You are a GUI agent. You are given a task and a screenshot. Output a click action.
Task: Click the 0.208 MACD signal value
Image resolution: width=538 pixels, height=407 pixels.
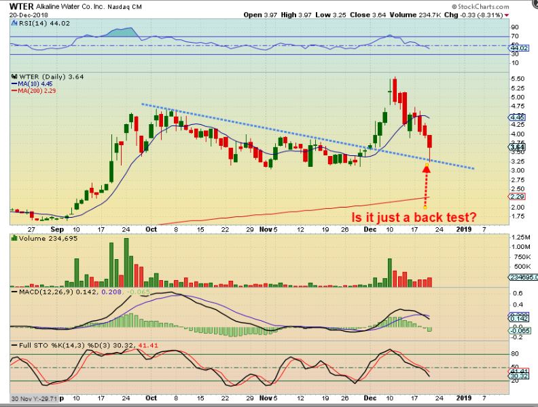point(111,292)
